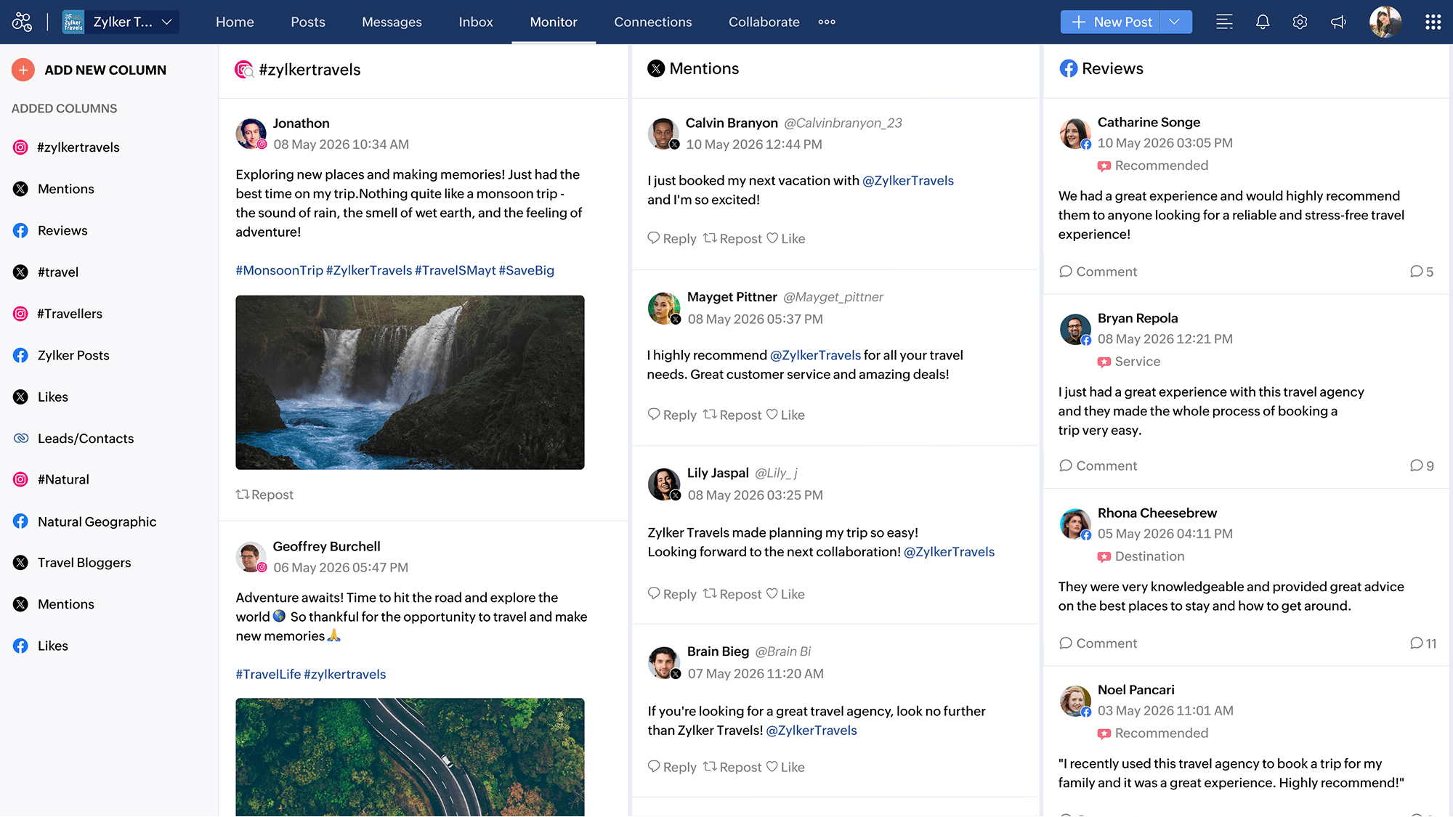
Task: Open the #travel column in sidebar
Action: point(58,272)
